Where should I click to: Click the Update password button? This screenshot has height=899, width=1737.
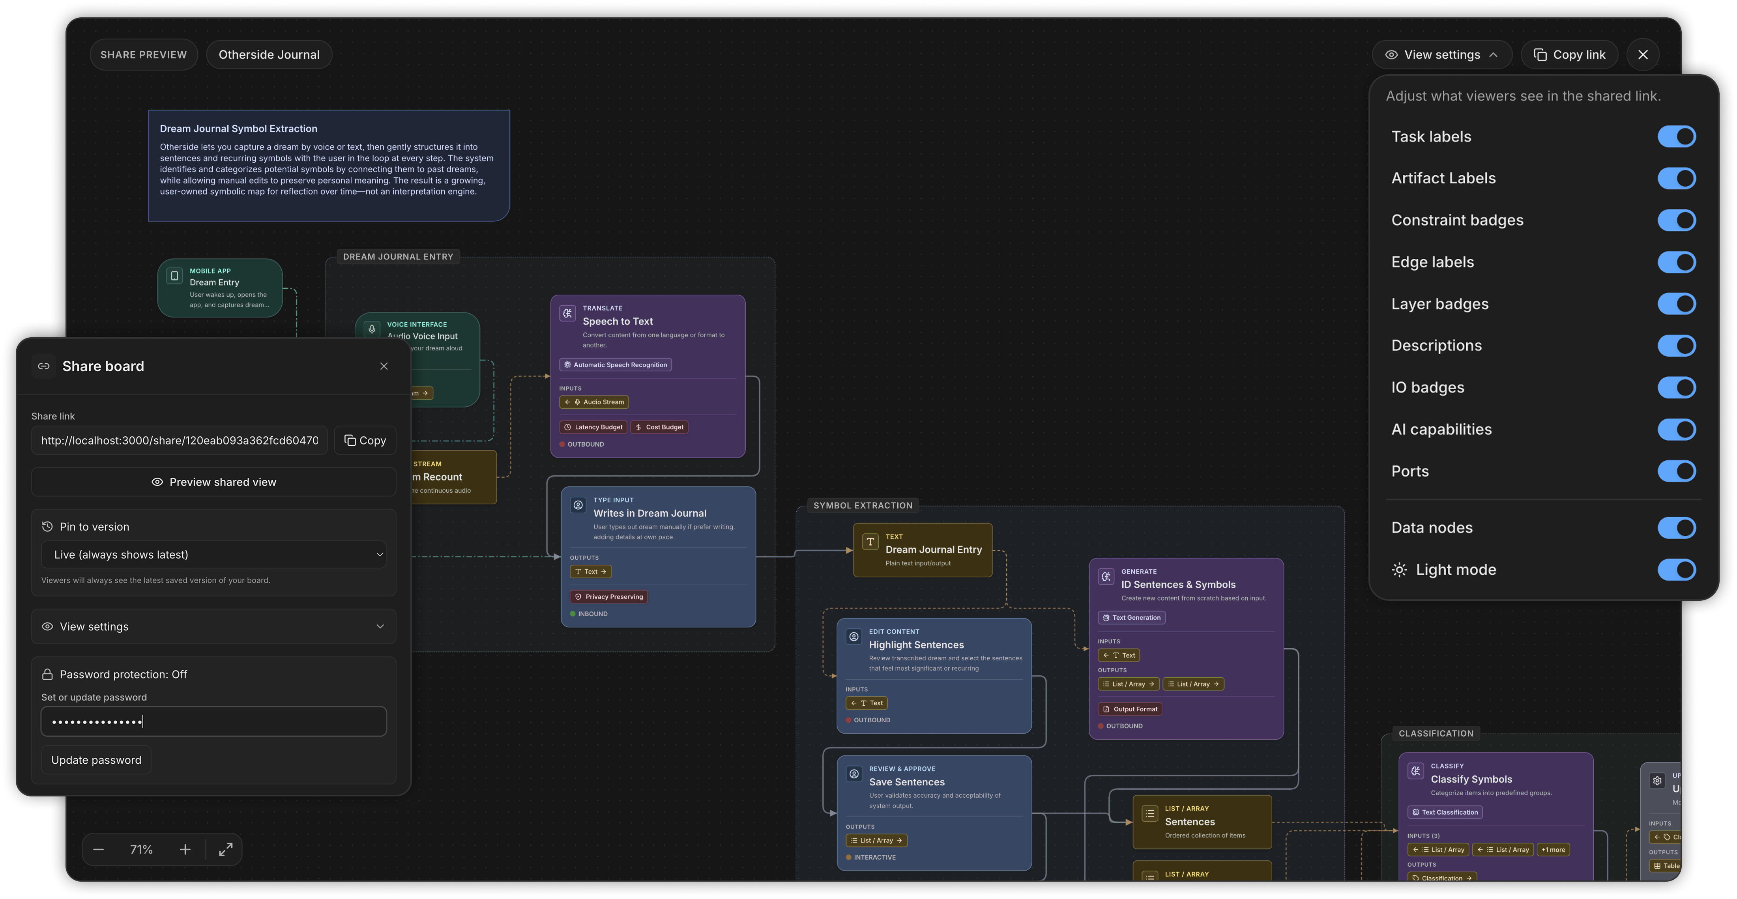[96, 759]
